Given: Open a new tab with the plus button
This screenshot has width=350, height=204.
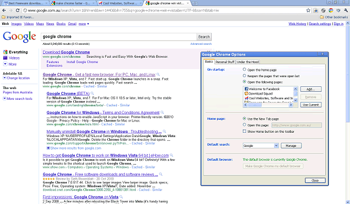Looking at the screenshot, I should 195,3.
